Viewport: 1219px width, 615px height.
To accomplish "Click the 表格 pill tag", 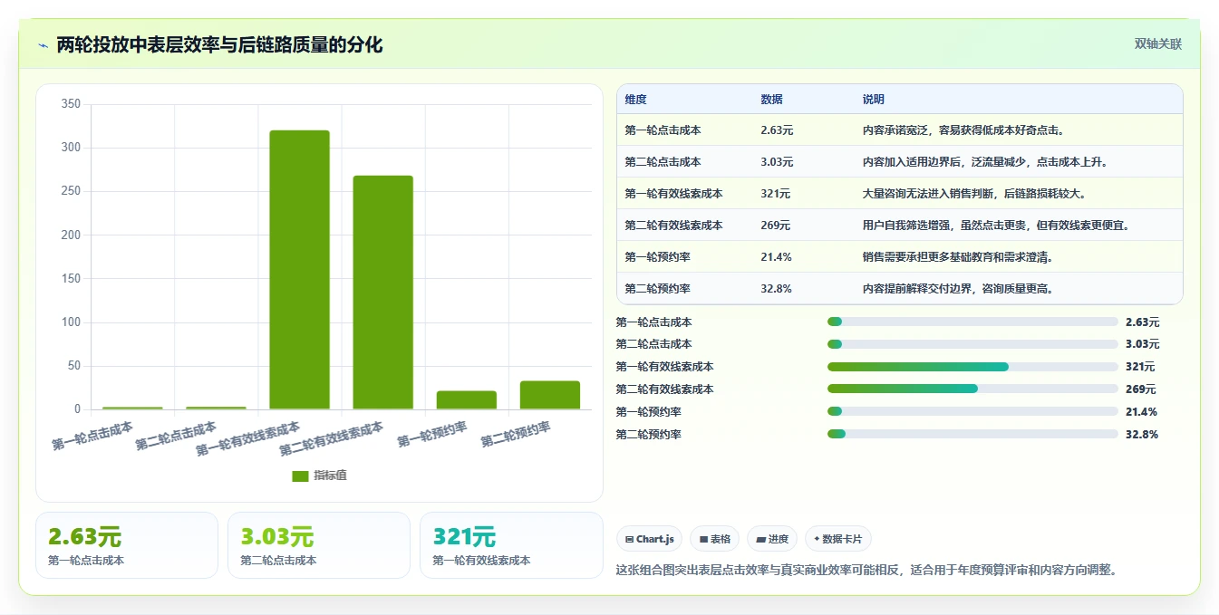I will (715, 539).
